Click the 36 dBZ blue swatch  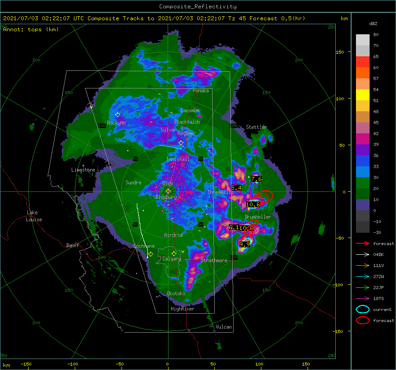click(x=363, y=161)
